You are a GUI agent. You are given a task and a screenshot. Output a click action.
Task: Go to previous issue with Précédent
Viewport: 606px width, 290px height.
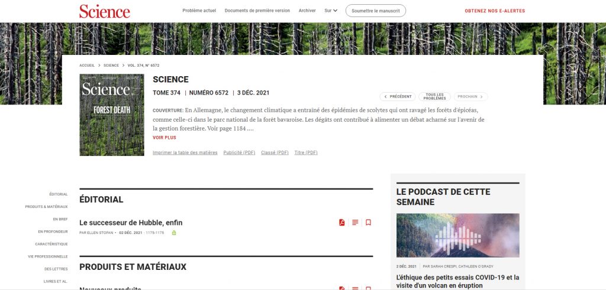(398, 97)
